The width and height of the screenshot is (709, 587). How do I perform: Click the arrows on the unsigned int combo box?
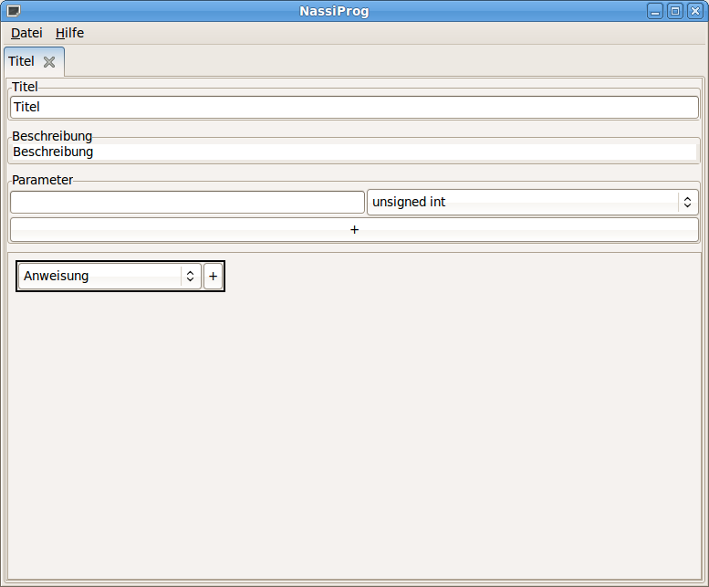687,202
